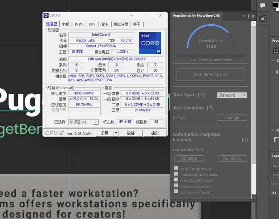Click the TDP value 45.0 W

tap(126, 40)
